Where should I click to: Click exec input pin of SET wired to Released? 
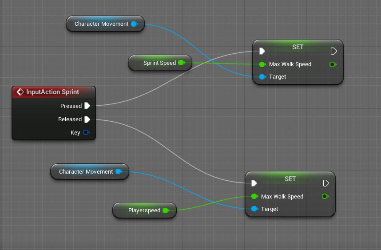point(254,183)
